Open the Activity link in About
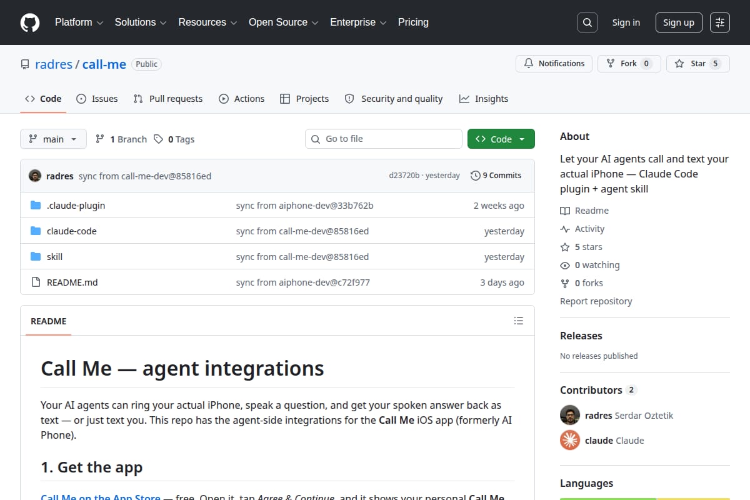This screenshot has height=500, width=750. tap(582, 229)
